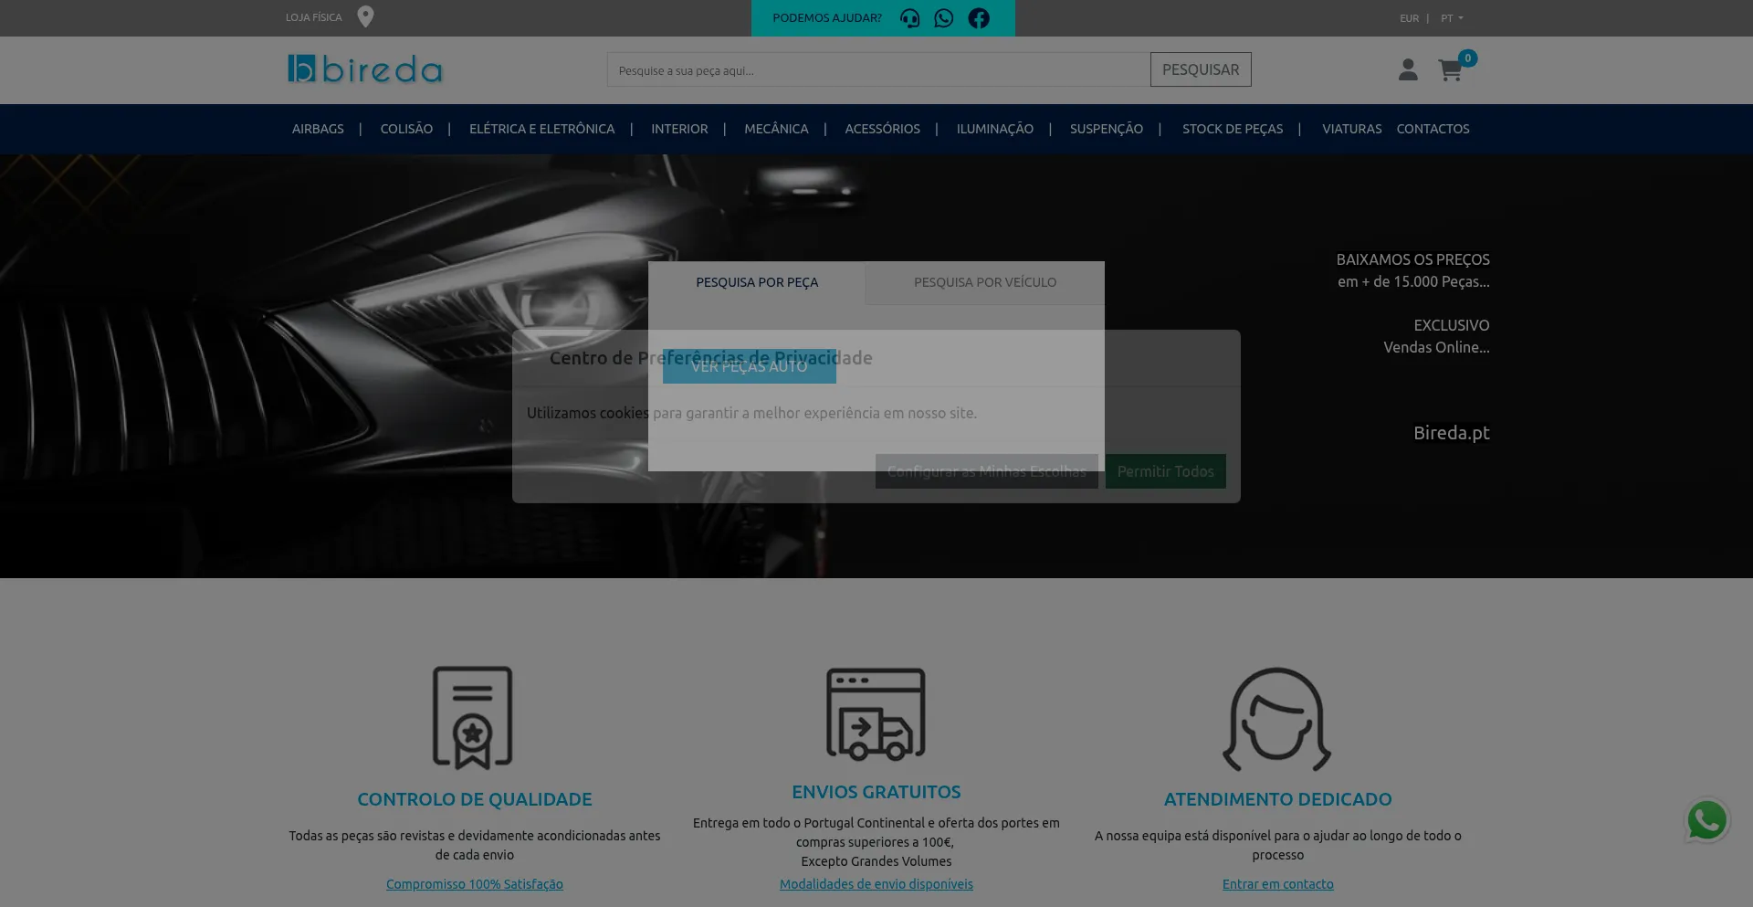Open Compromisso 100% Satisfação link
Image resolution: width=1753 pixels, height=907 pixels.
[x=475, y=884]
